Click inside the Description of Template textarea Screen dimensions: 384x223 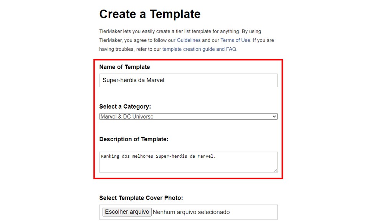coord(188,162)
